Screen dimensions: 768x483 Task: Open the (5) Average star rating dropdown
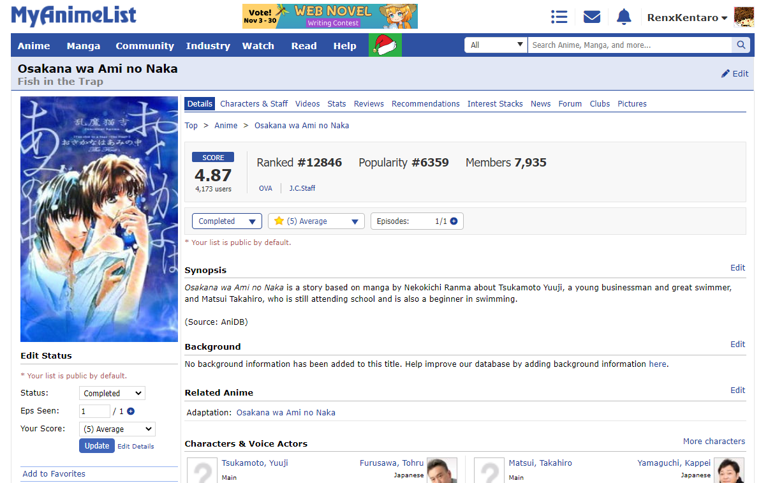(x=316, y=221)
